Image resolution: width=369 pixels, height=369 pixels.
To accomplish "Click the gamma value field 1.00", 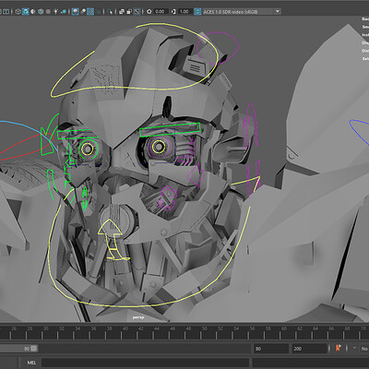I will point(184,12).
